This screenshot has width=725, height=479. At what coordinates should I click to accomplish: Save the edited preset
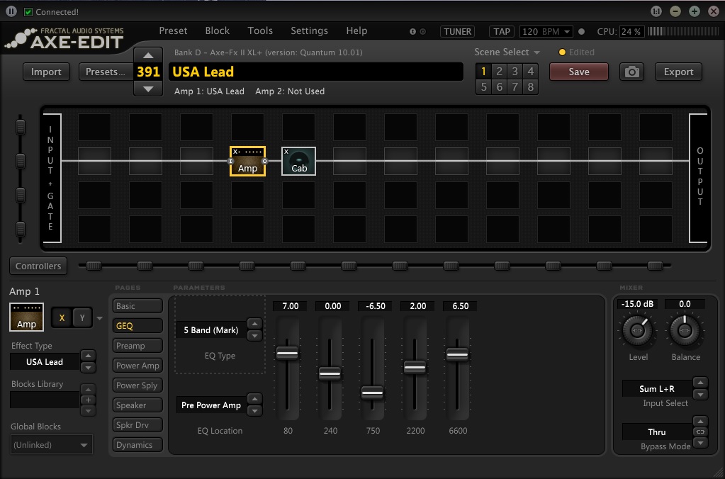tap(579, 72)
